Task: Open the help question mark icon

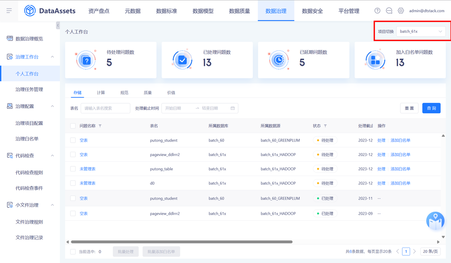Action: (377, 11)
